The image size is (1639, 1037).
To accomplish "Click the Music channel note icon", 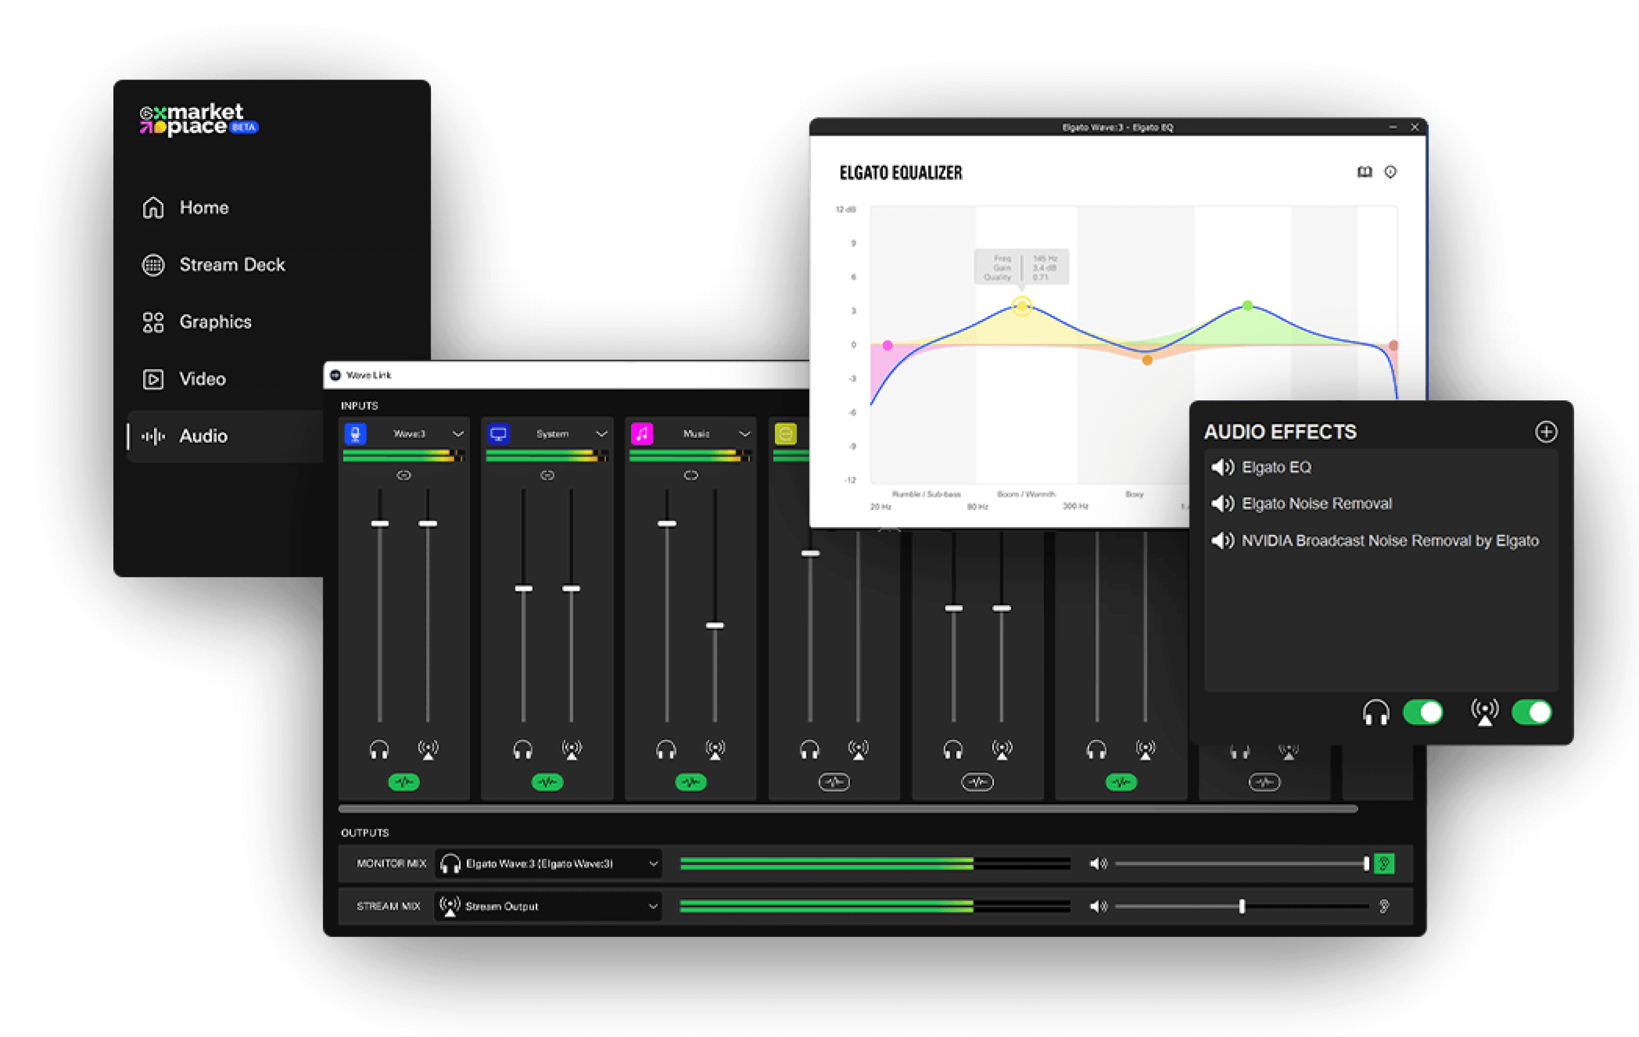I will [642, 434].
